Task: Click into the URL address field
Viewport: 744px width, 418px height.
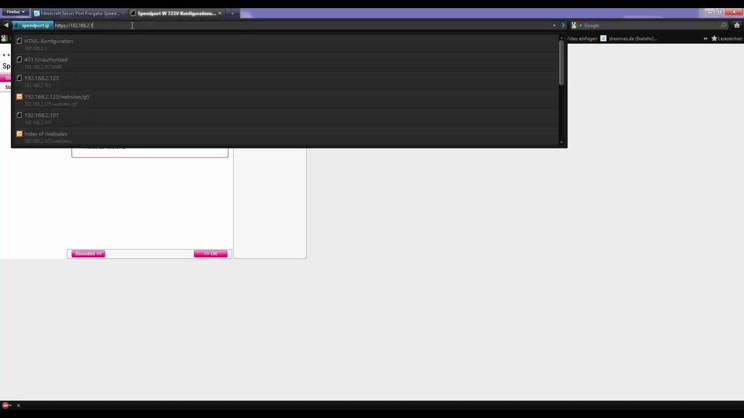Action: (x=302, y=26)
